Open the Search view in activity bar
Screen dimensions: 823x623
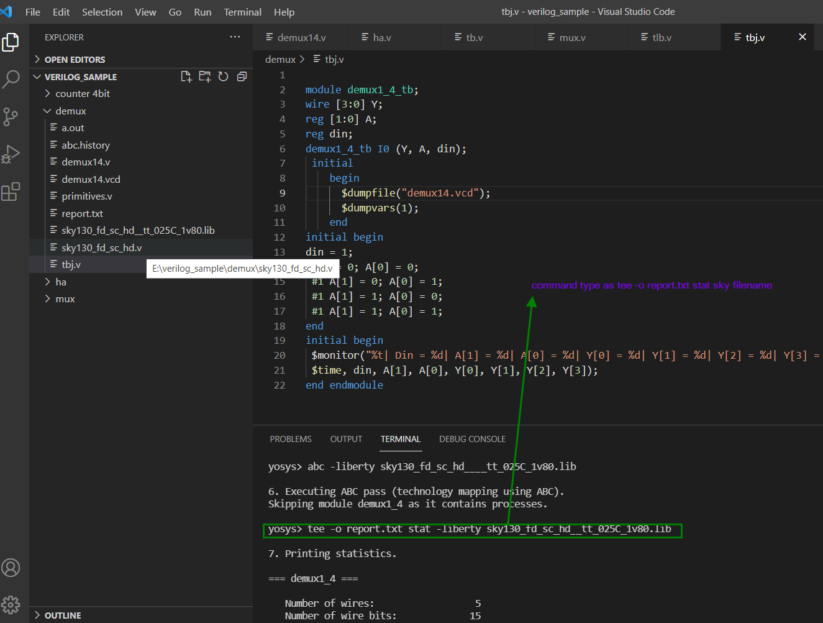pyautogui.click(x=11, y=79)
